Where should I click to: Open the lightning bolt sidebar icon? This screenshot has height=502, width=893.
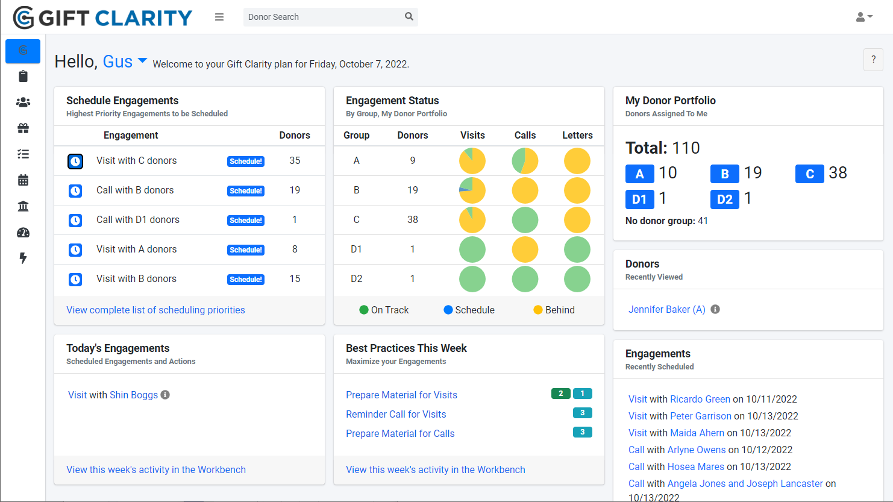(x=23, y=258)
